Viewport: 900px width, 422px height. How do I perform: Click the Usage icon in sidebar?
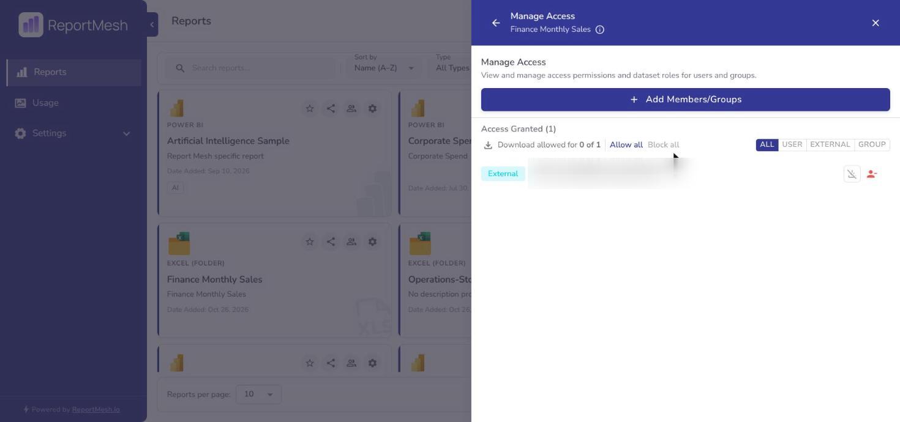tap(21, 103)
